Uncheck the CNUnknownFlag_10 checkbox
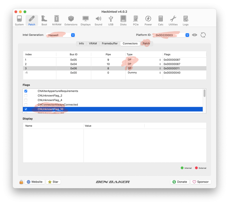 (26, 109)
